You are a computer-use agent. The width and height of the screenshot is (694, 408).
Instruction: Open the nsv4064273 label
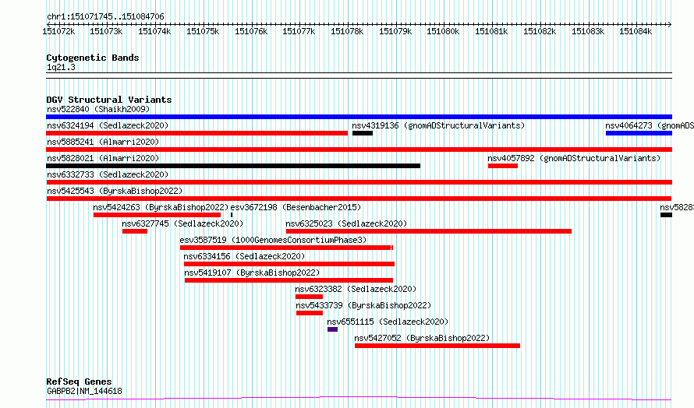[x=650, y=125]
